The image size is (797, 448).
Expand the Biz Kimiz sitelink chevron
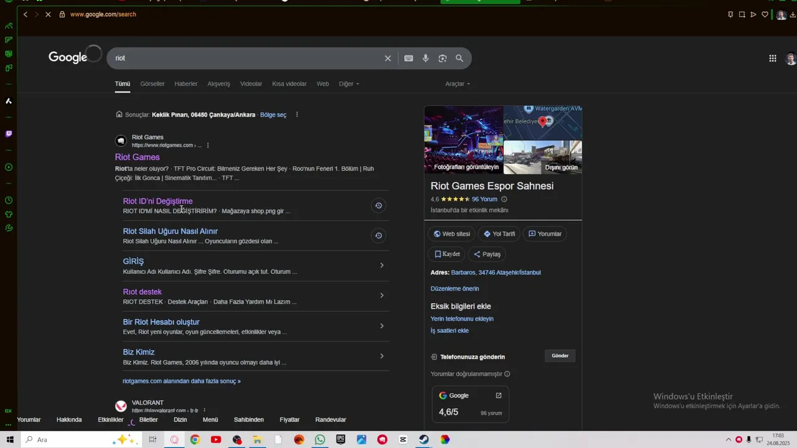[x=382, y=356]
